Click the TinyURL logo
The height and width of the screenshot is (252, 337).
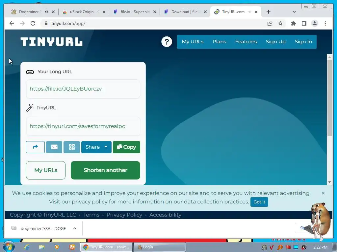[51, 42]
